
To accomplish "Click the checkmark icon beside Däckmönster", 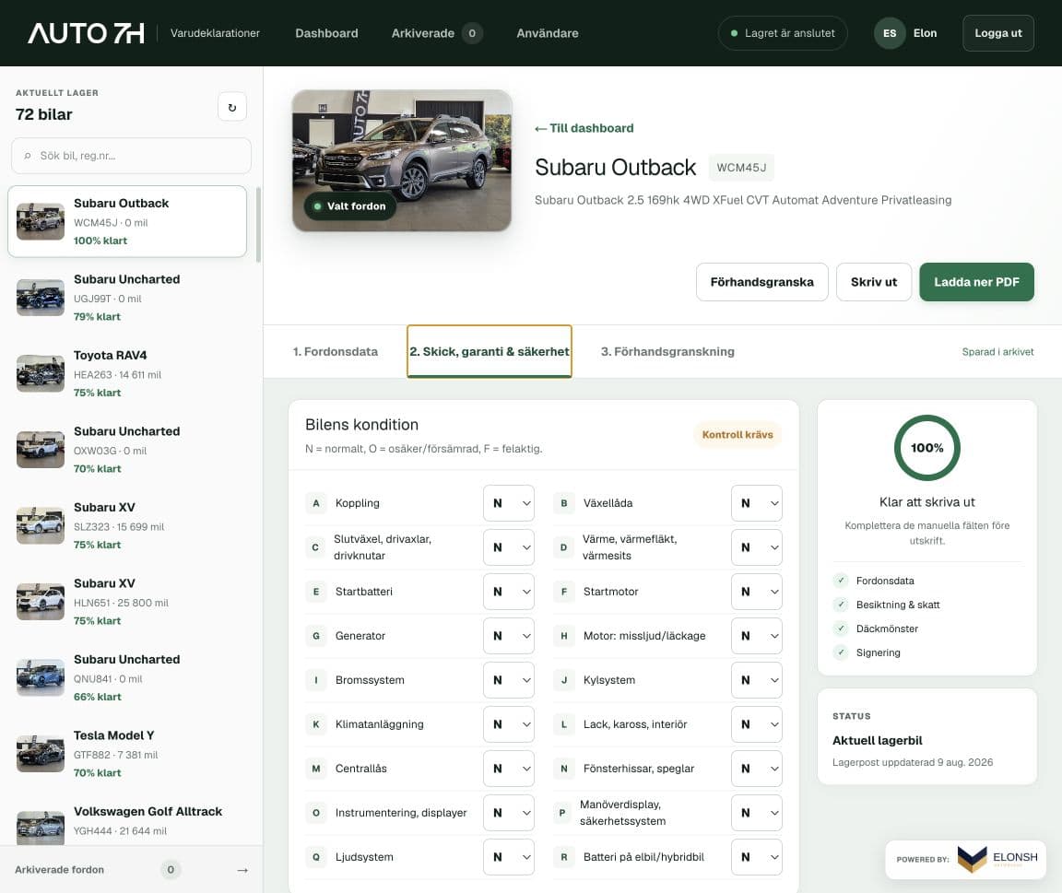I will (x=841, y=629).
